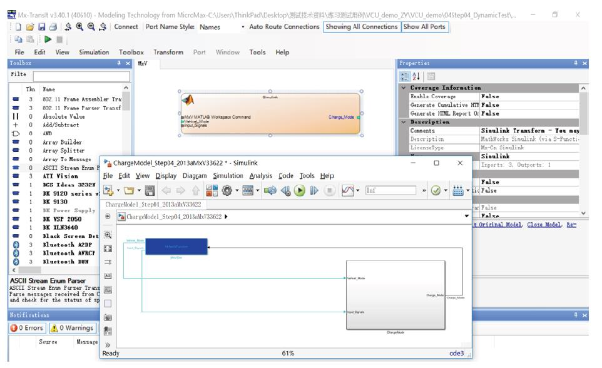Click zoom-out magnifier in Mx-Transit toolbar
The image size is (602, 368).
[x=91, y=27]
